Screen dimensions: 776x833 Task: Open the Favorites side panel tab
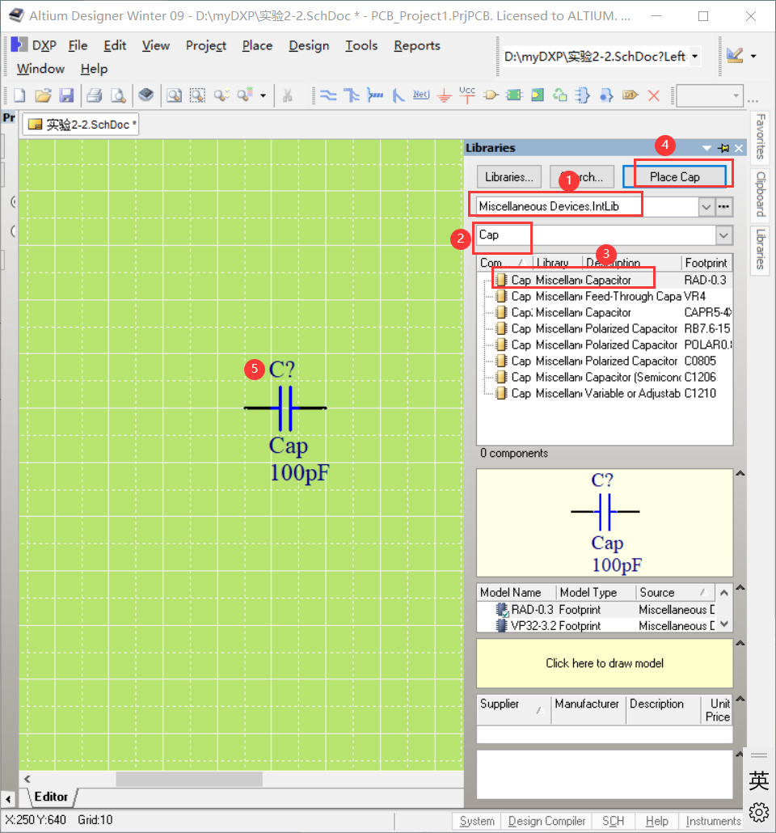click(761, 137)
